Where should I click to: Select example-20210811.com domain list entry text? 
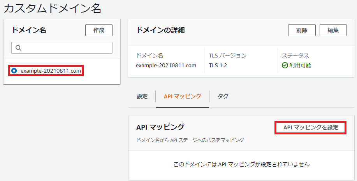[51, 71]
